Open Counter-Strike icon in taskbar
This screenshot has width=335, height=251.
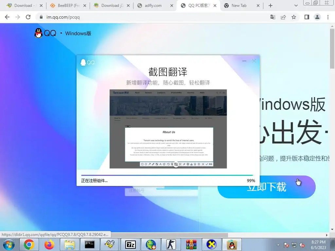point(171,244)
